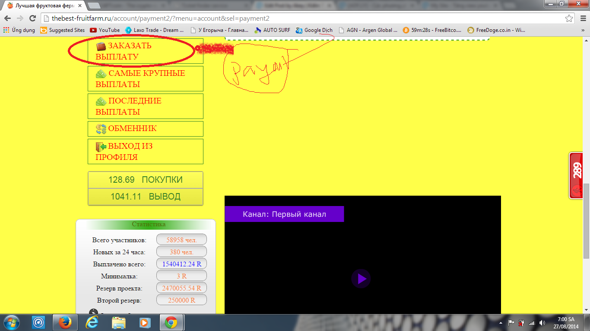Click the money icon beside САМЫЕ КРУПНЫЕ ВЫПЛАТЫ

pyautogui.click(x=101, y=74)
